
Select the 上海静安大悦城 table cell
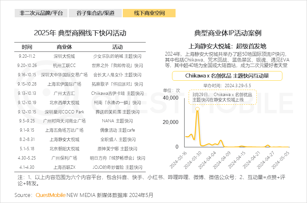pos(64,140)
